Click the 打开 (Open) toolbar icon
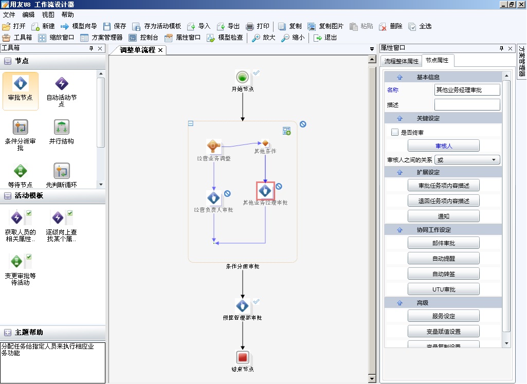 tap(6, 26)
